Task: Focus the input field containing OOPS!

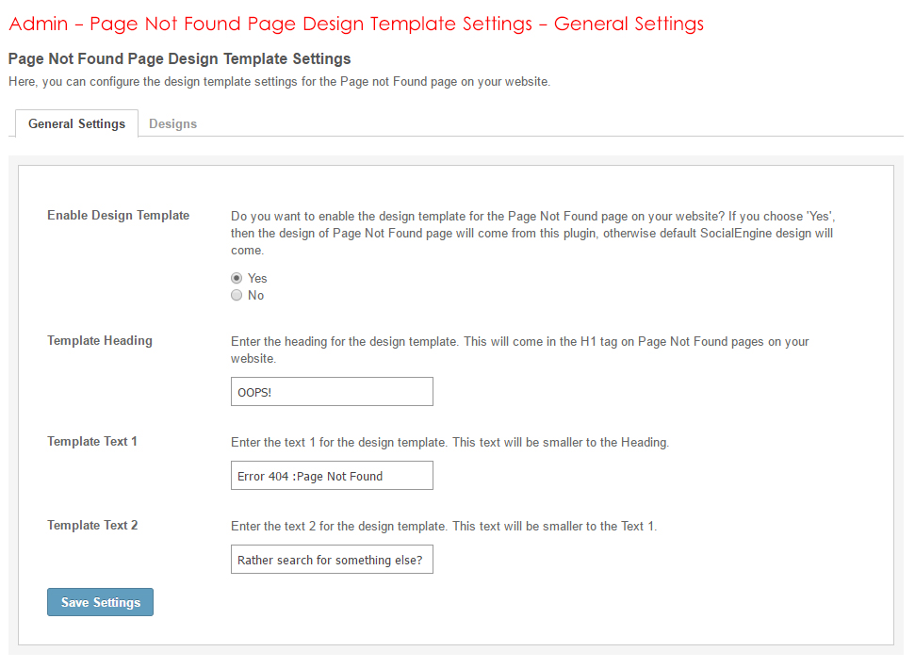Action: coord(332,392)
